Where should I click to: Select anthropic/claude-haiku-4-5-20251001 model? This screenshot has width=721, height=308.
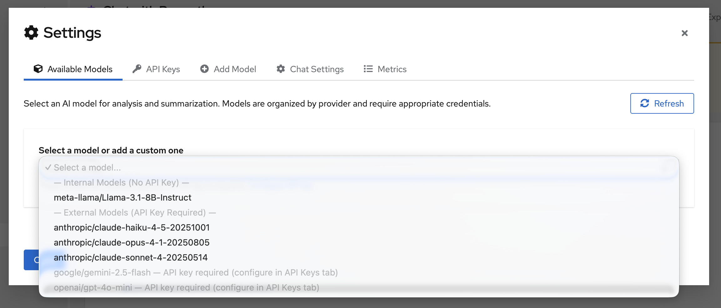pyautogui.click(x=132, y=227)
